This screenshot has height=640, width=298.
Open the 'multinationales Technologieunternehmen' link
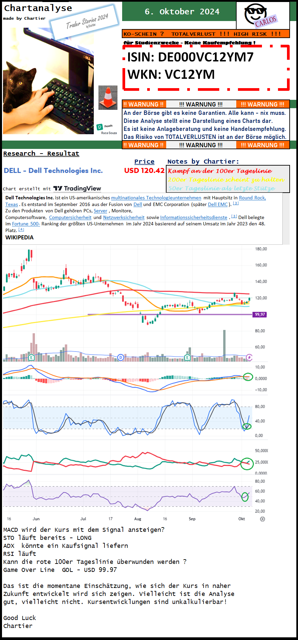click(x=156, y=198)
